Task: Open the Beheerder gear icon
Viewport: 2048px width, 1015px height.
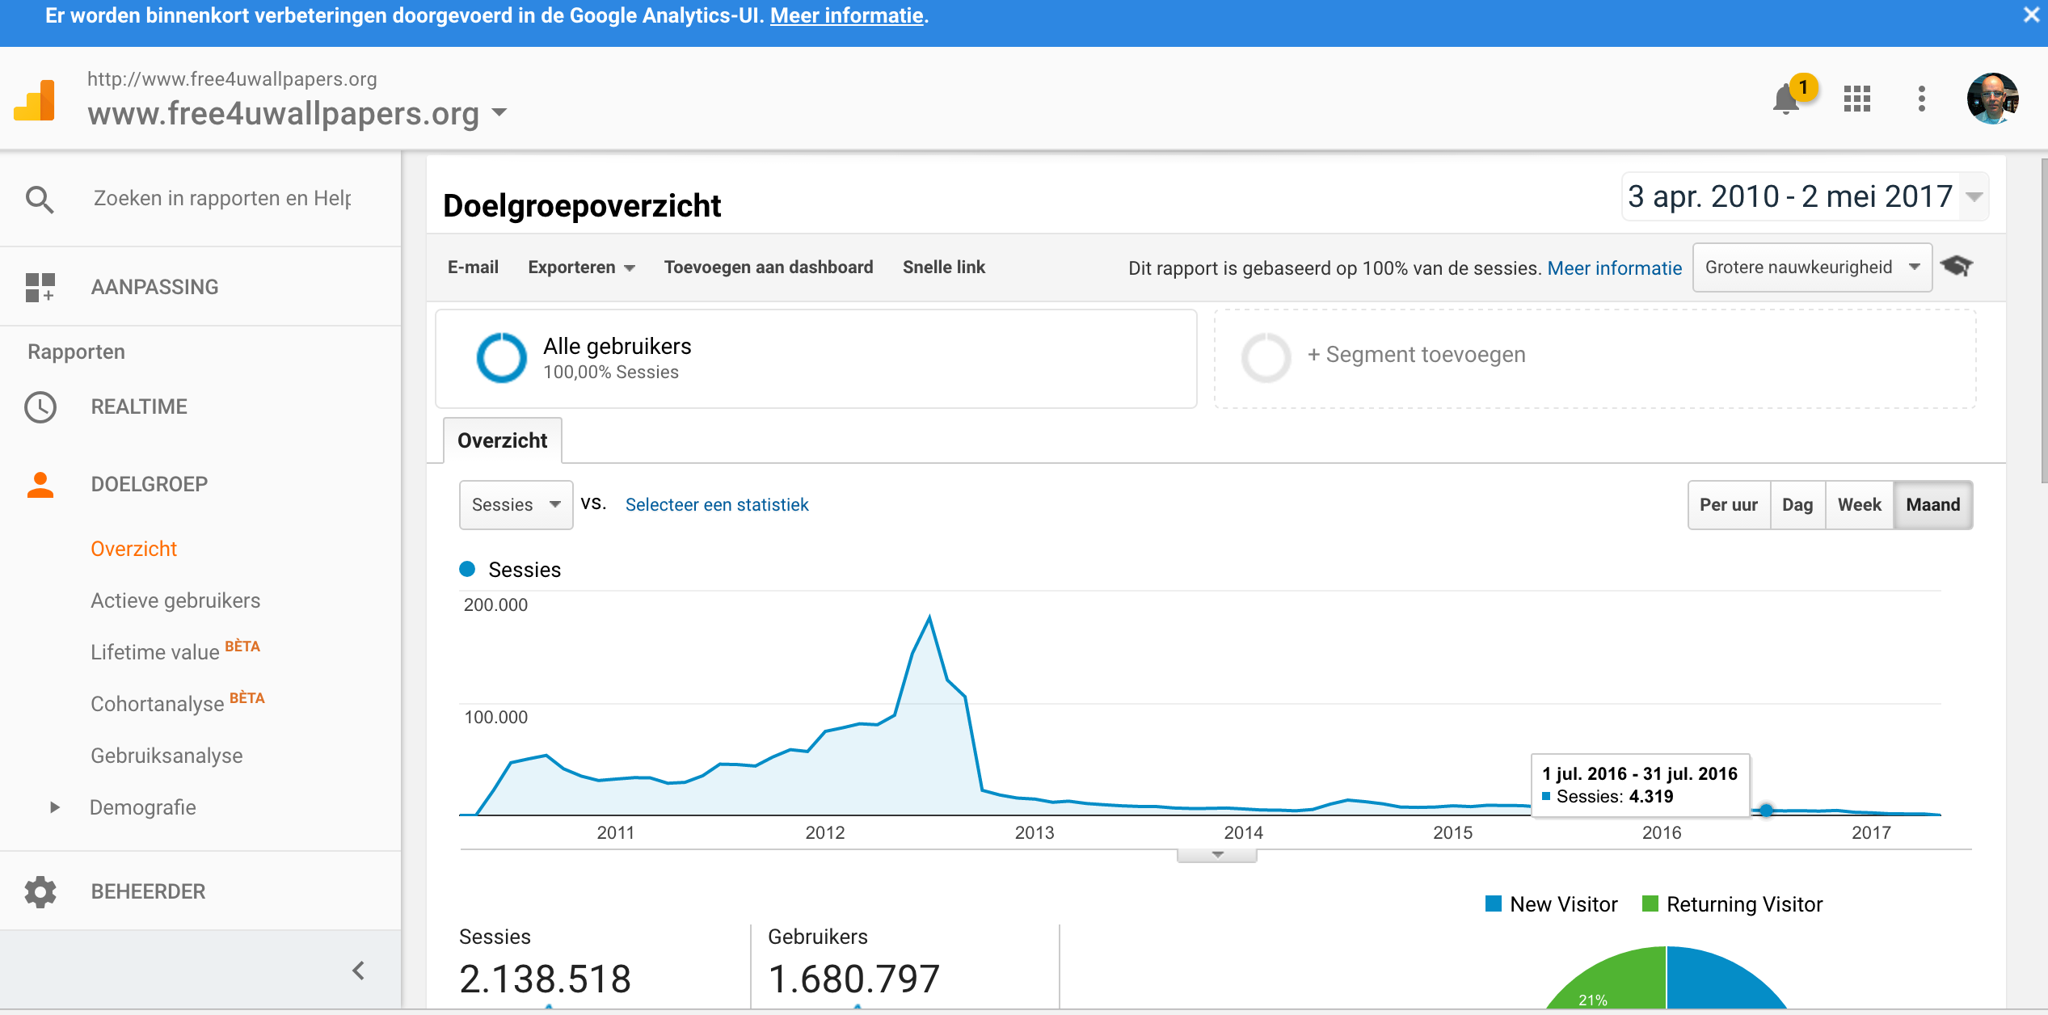Action: click(x=40, y=891)
